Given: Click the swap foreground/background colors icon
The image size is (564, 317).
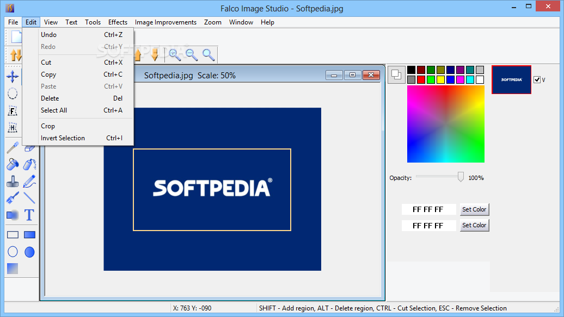Looking at the screenshot, I should [x=396, y=74].
